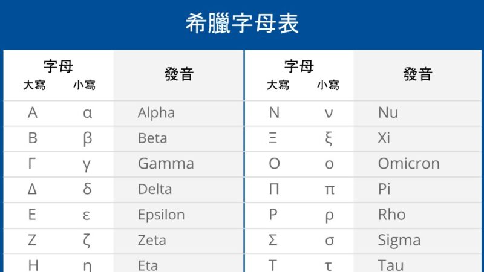Select the Sigma pronunciation text
Screen dimensions: 484x272
pos(399,240)
